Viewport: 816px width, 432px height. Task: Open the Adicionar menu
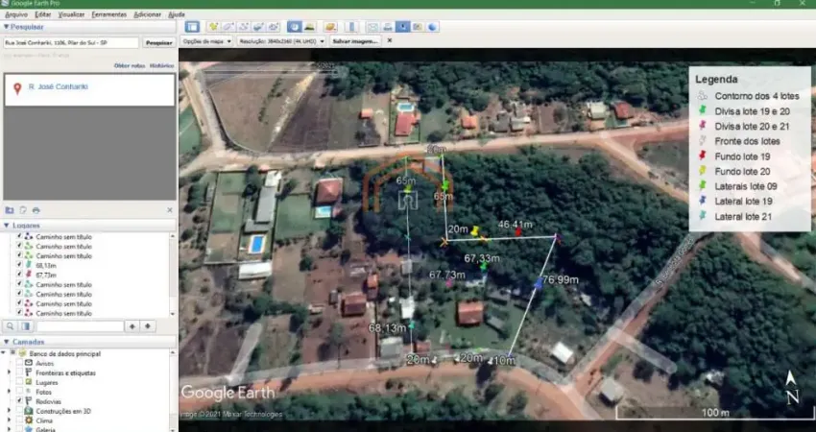(x=147, y=14)
